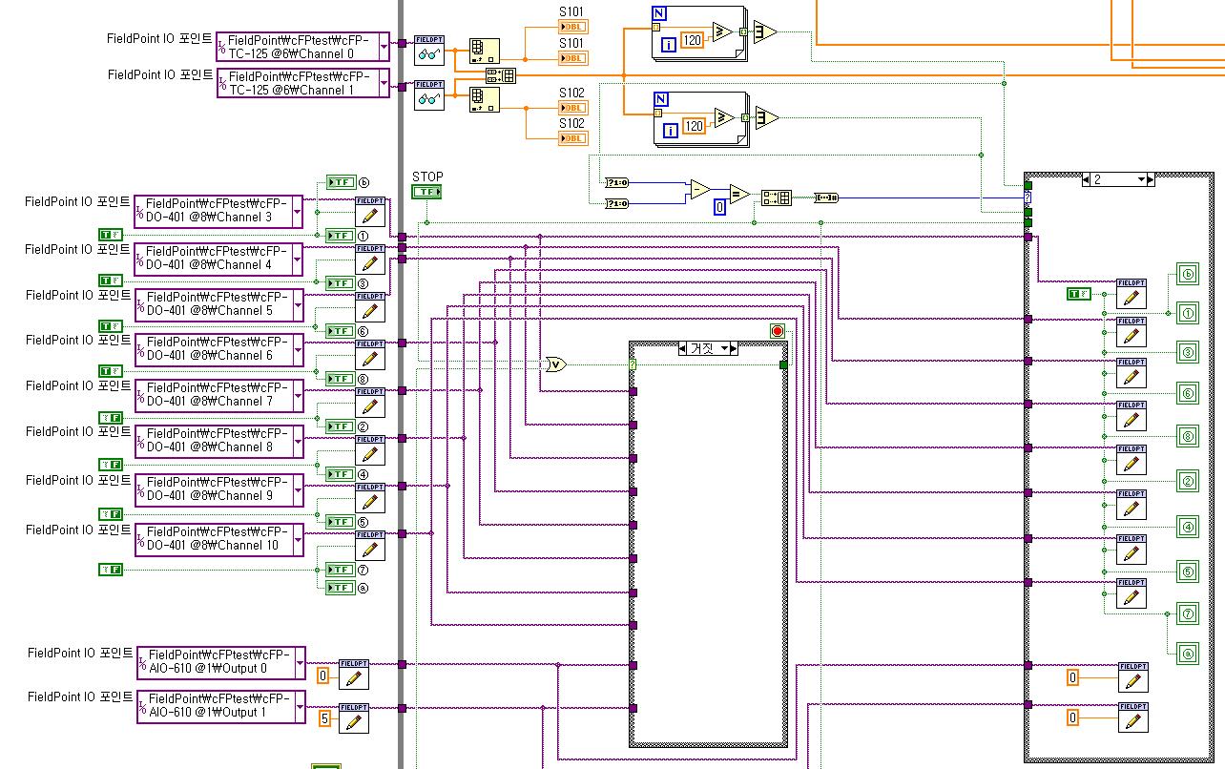Click FieldPoint Write node beside DO-401 Channel 7
The height and width of the screenshot is (769, 1225).
370,402
